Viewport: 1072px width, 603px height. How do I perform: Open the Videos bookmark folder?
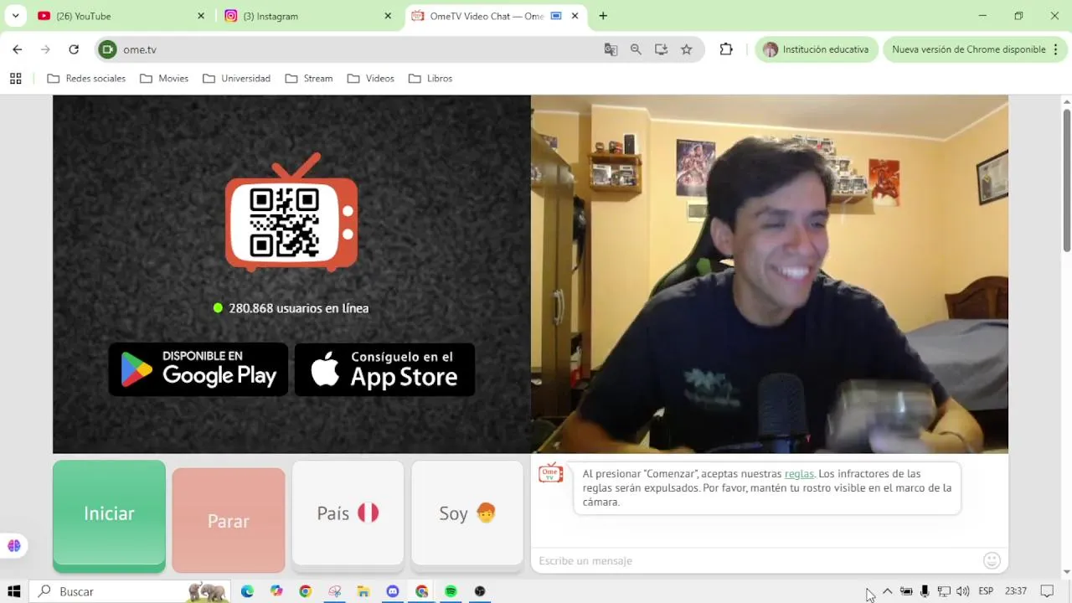(371, 79)
